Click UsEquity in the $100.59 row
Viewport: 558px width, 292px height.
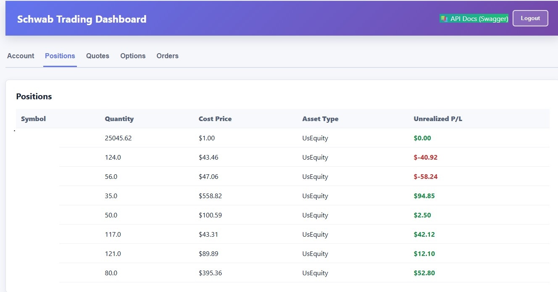(x=315, y=215)
